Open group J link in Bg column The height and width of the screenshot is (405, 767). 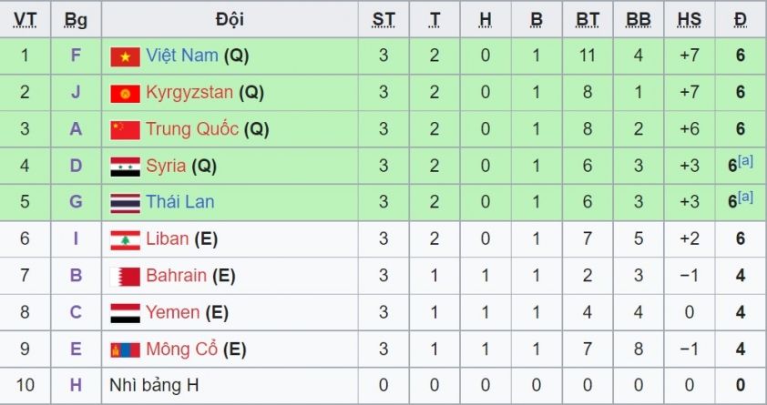tap(76, 92)
